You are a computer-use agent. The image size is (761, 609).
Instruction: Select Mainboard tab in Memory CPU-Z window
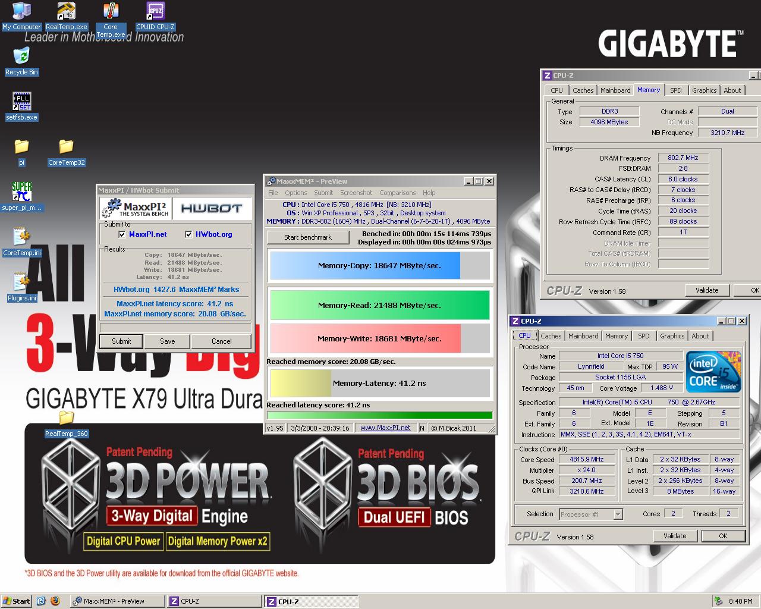615,90
